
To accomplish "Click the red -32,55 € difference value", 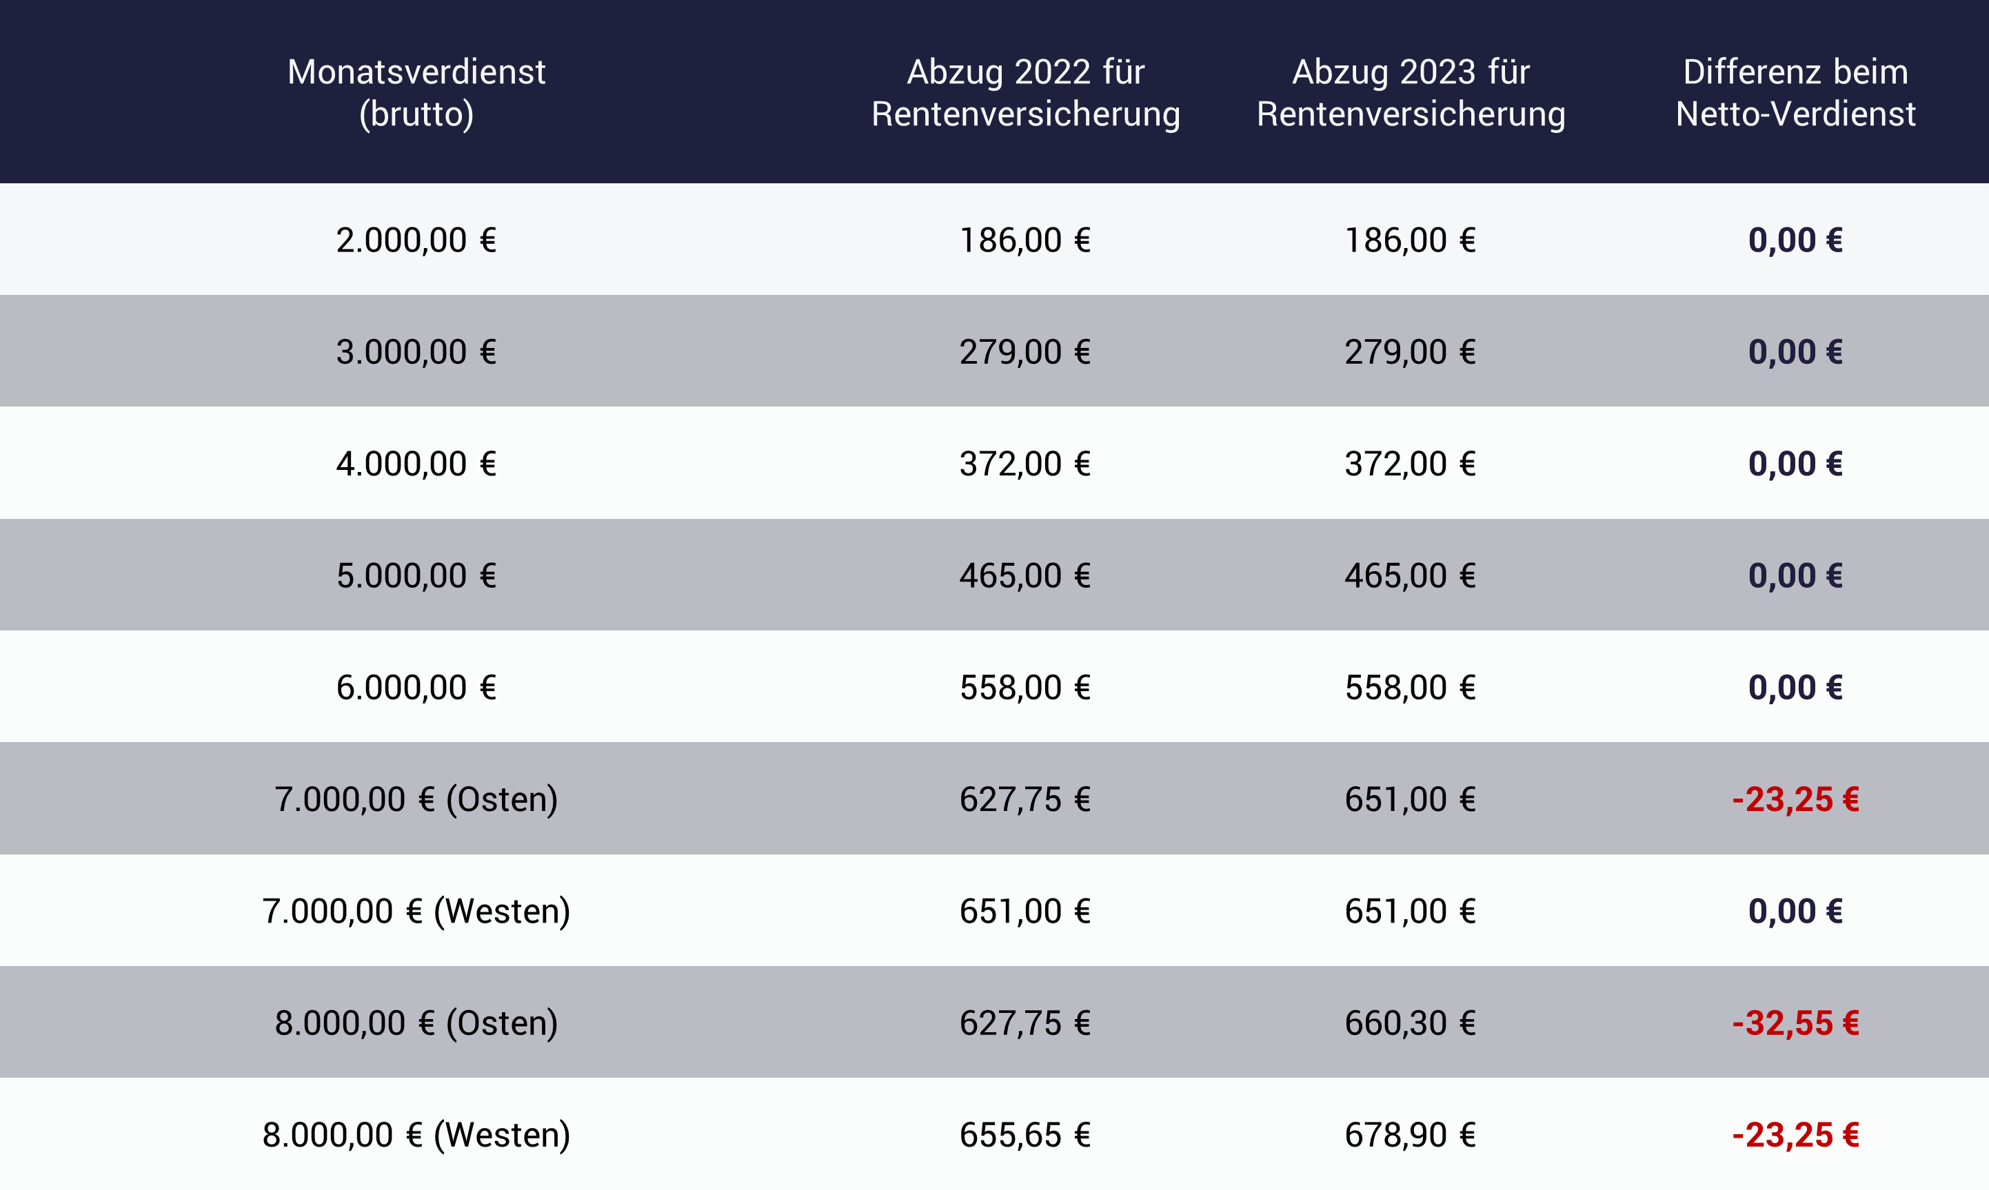I will click(x=1795, y=1023).
